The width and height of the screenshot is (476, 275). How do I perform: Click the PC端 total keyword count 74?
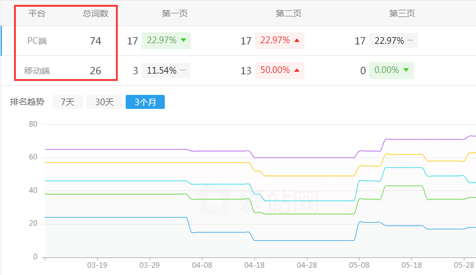[x=95, y=41]
